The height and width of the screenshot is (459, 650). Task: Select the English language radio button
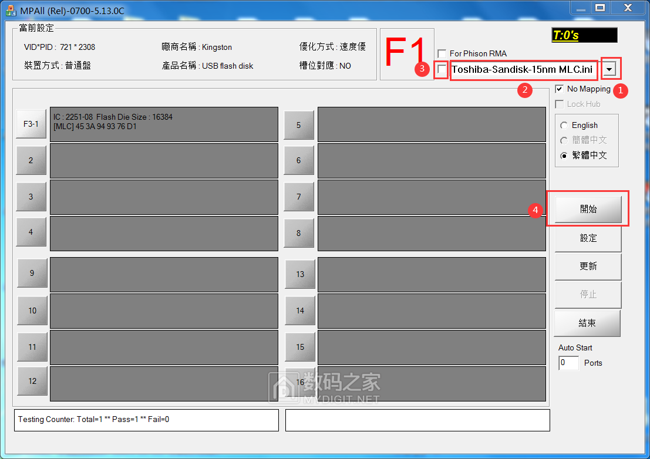point(564,125)
